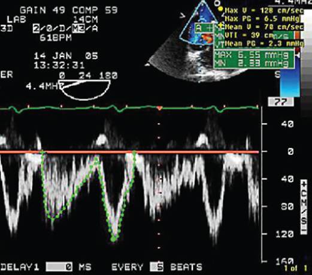Select the MN 2.33 mmHg readout
This screenshot has width=312, height=275.
(x=253, y=64)
